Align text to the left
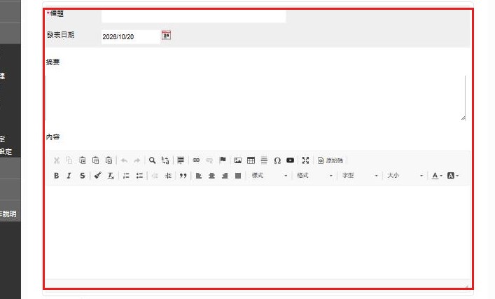This screenshot has width=495, height=299. (199, 176)
